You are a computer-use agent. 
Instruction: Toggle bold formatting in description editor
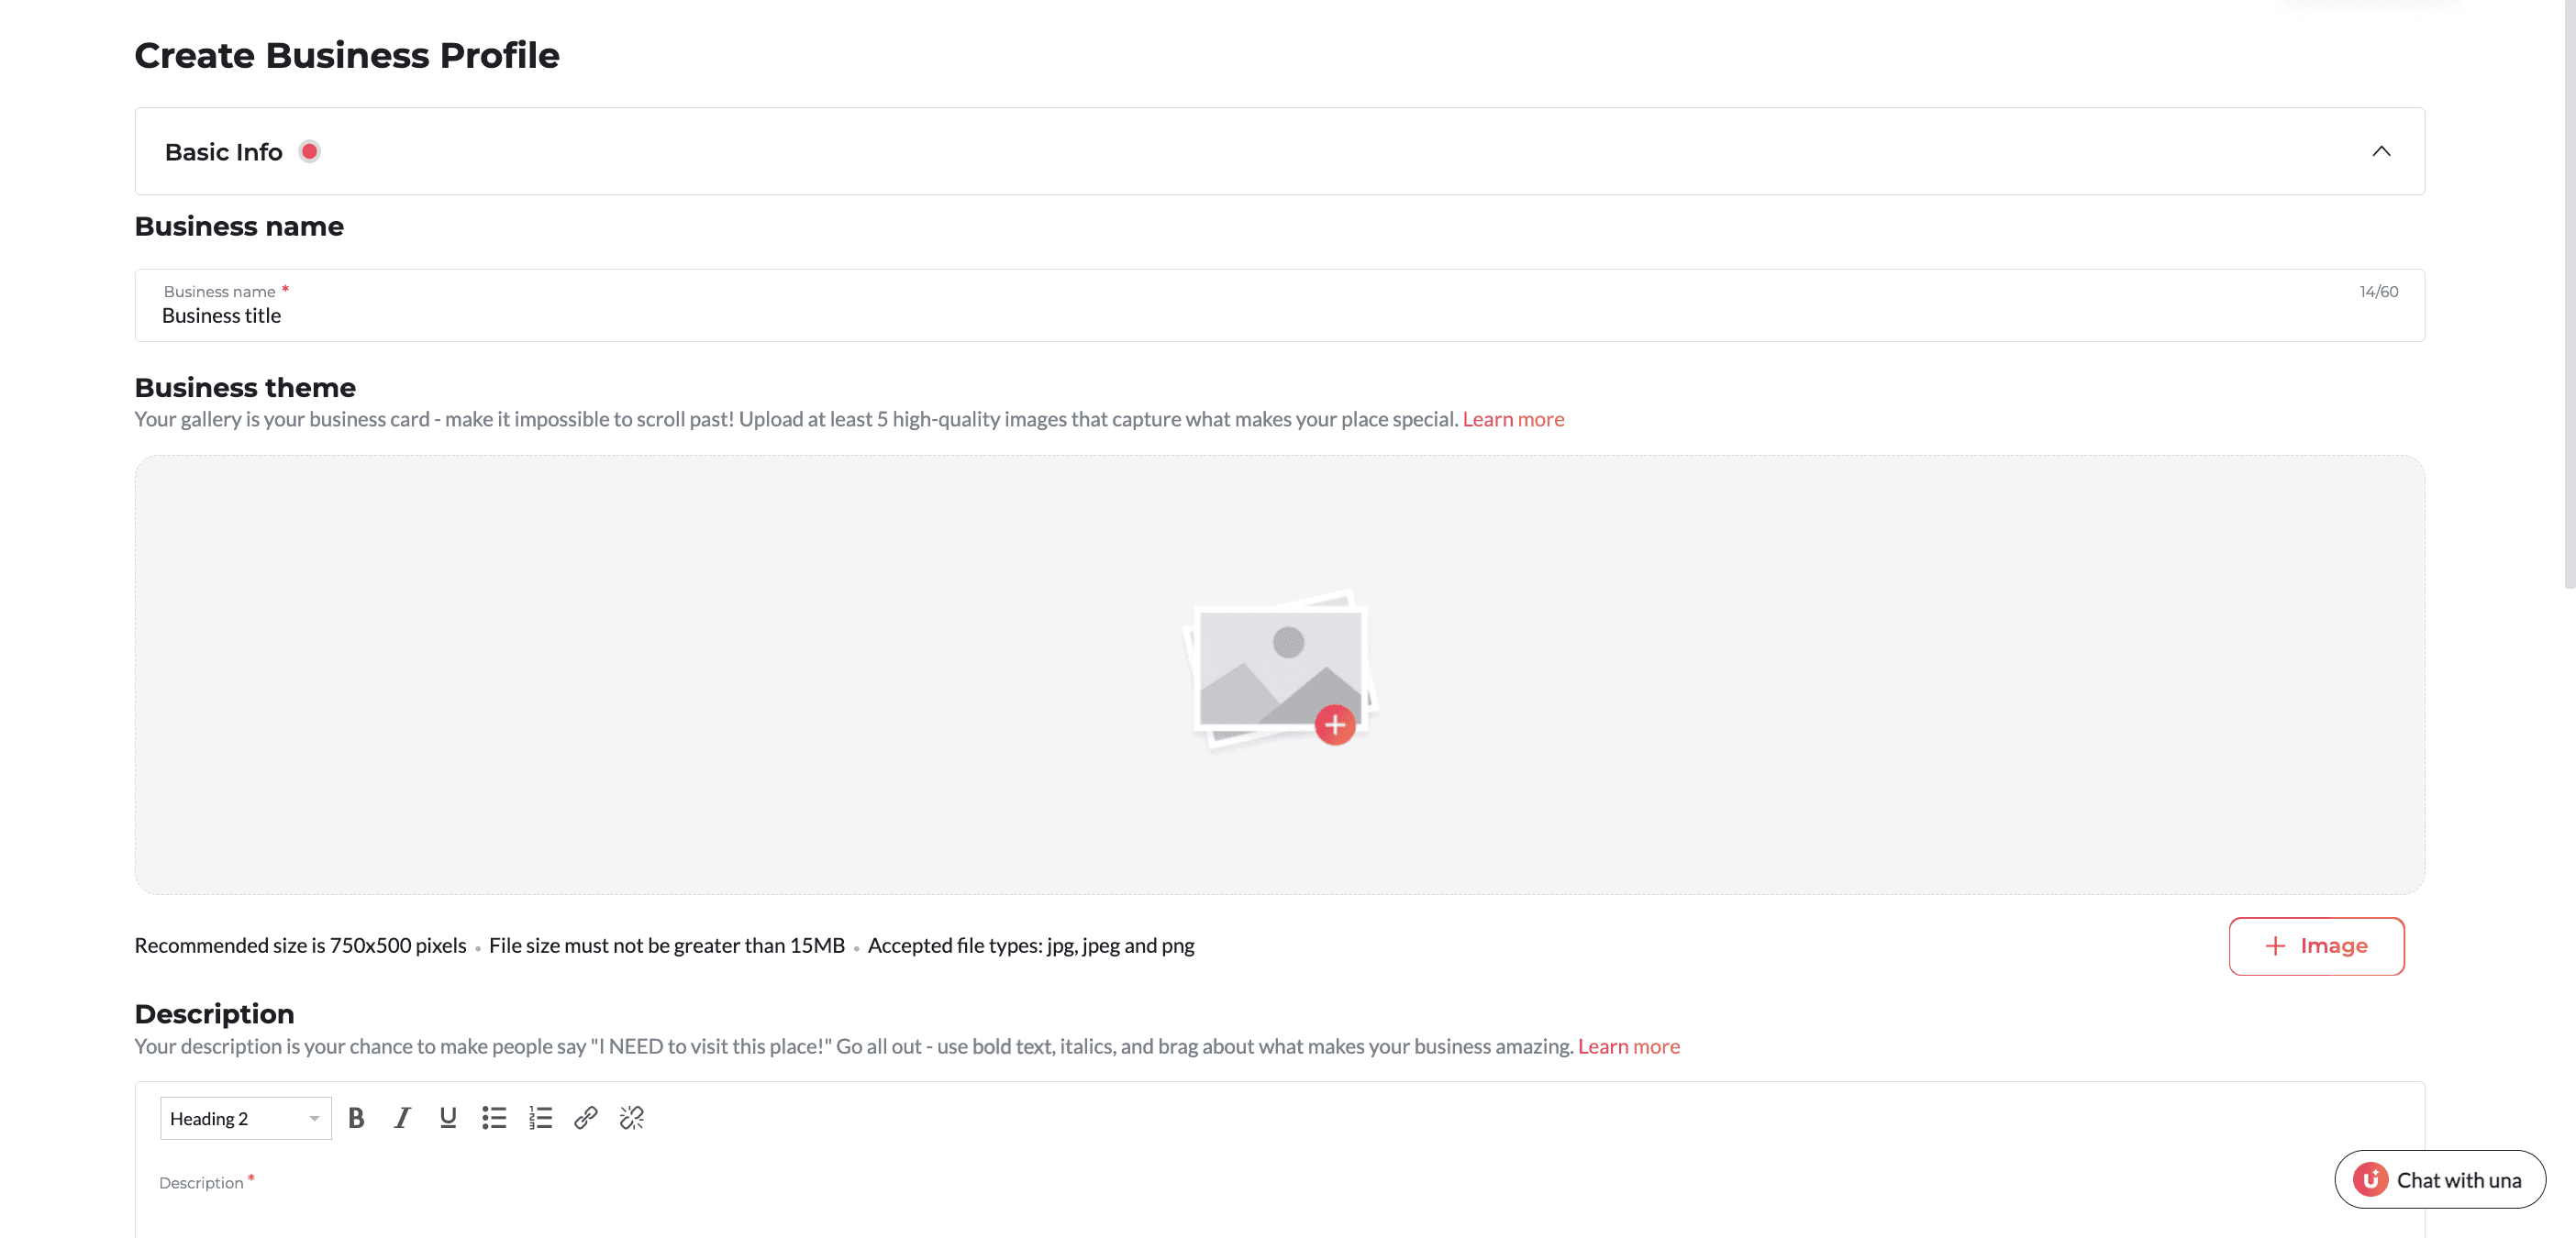[x=356, y=1118]
